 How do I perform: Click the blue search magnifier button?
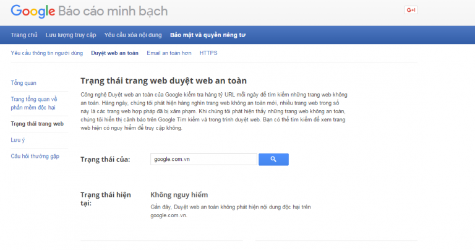coord(273,159)
